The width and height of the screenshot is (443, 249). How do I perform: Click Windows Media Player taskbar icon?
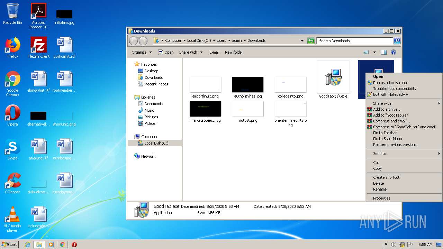tap(51, 245)
